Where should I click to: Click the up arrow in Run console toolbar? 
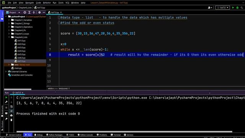point(11,97)
